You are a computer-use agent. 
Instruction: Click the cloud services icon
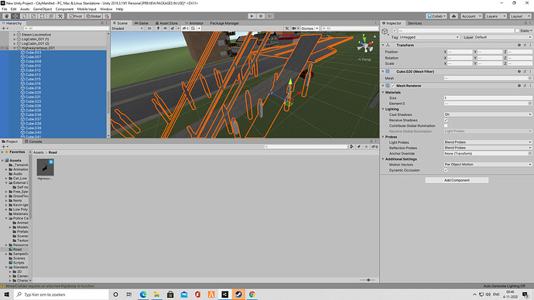[454, 16]
